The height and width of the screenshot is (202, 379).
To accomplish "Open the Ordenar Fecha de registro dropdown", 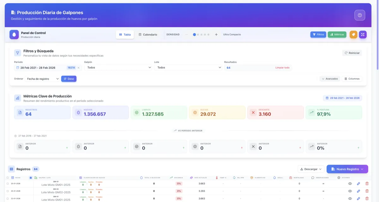I will [x=43, y=79].
